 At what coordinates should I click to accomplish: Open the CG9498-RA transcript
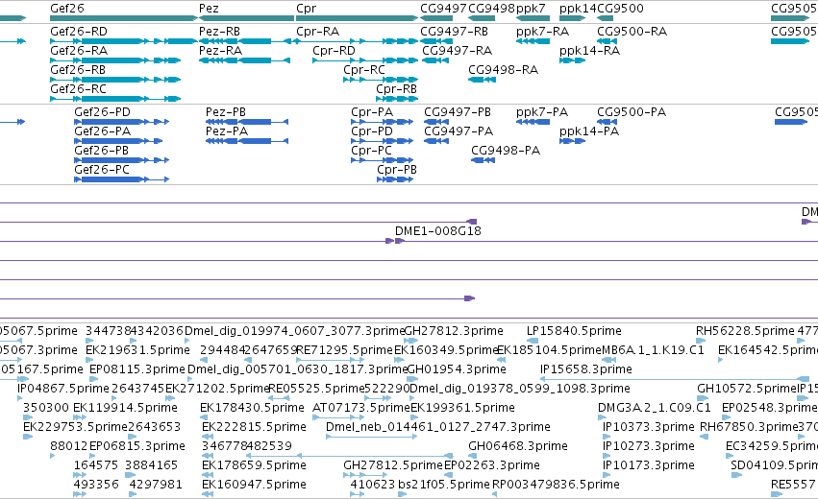(503, 70)
